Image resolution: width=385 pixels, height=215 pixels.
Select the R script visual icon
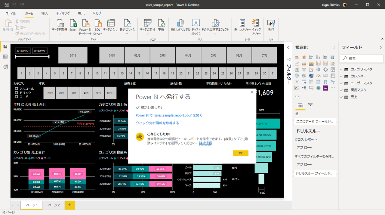[x=325, y=82]
